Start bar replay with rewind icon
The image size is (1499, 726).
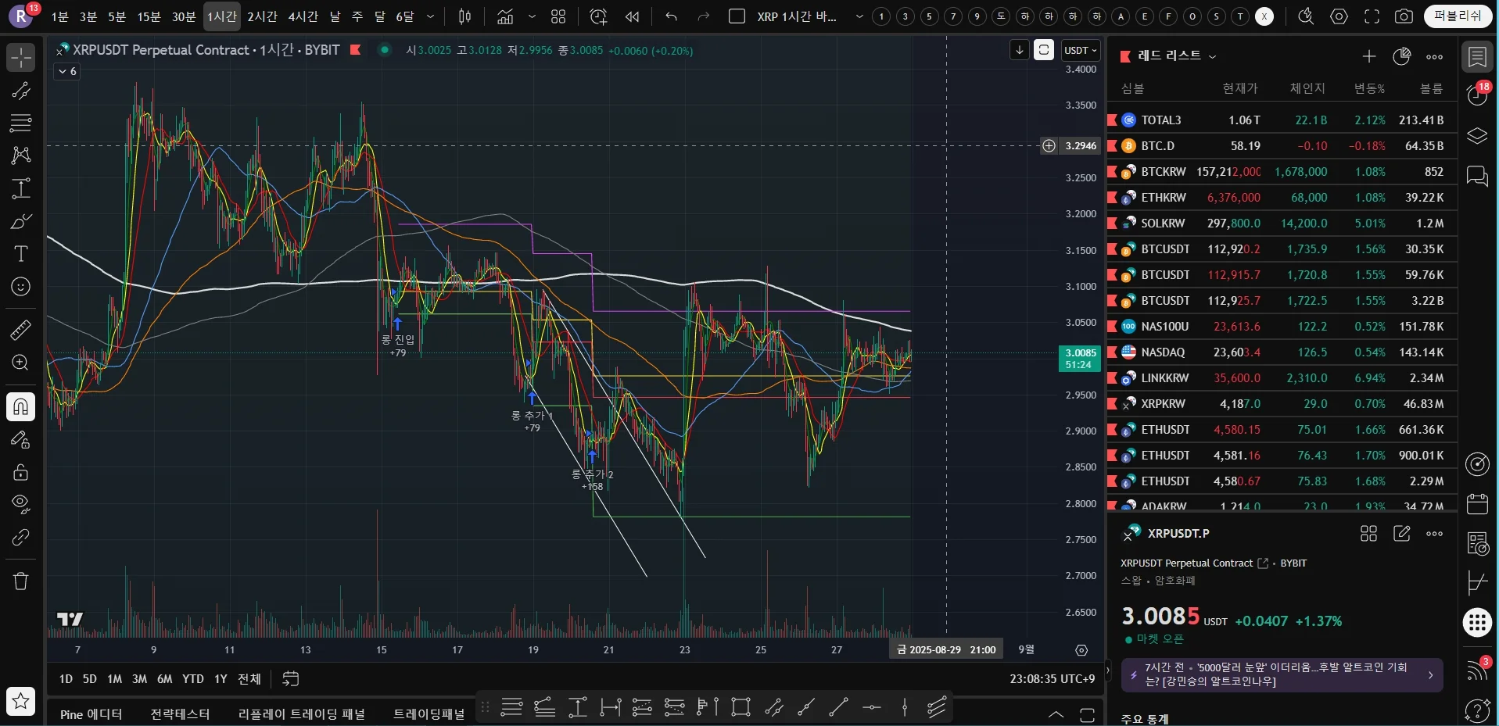coord(633,16)
